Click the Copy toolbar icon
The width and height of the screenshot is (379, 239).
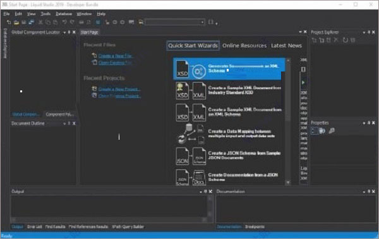pos(48,22)
